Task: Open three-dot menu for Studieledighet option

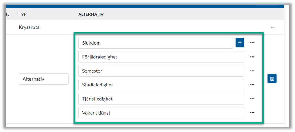Action: pyautogui.click(x=252, y=85)
